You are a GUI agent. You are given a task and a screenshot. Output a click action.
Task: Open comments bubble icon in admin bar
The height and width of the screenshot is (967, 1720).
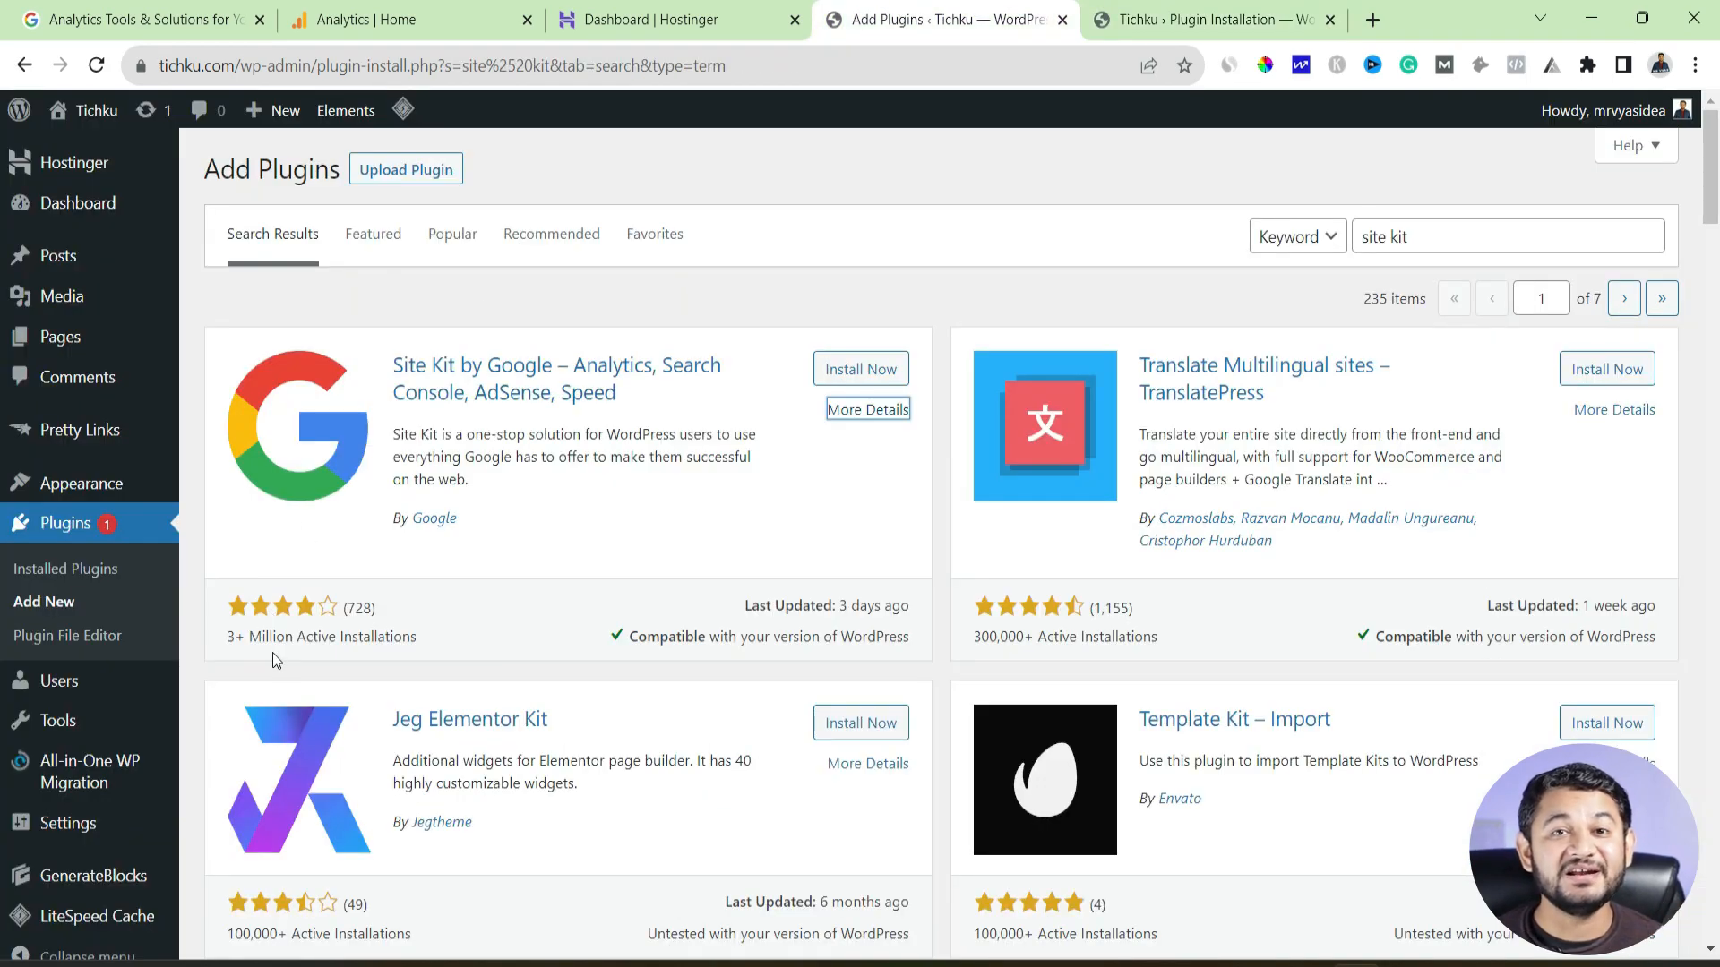click(199, 110)
